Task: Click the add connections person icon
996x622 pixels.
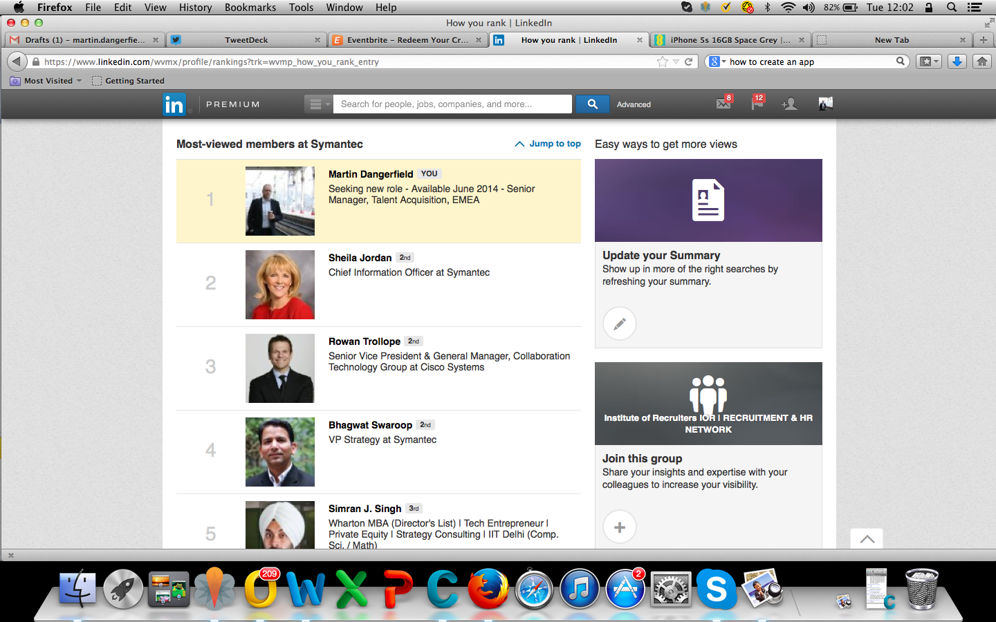Action: tap(789, 104)
